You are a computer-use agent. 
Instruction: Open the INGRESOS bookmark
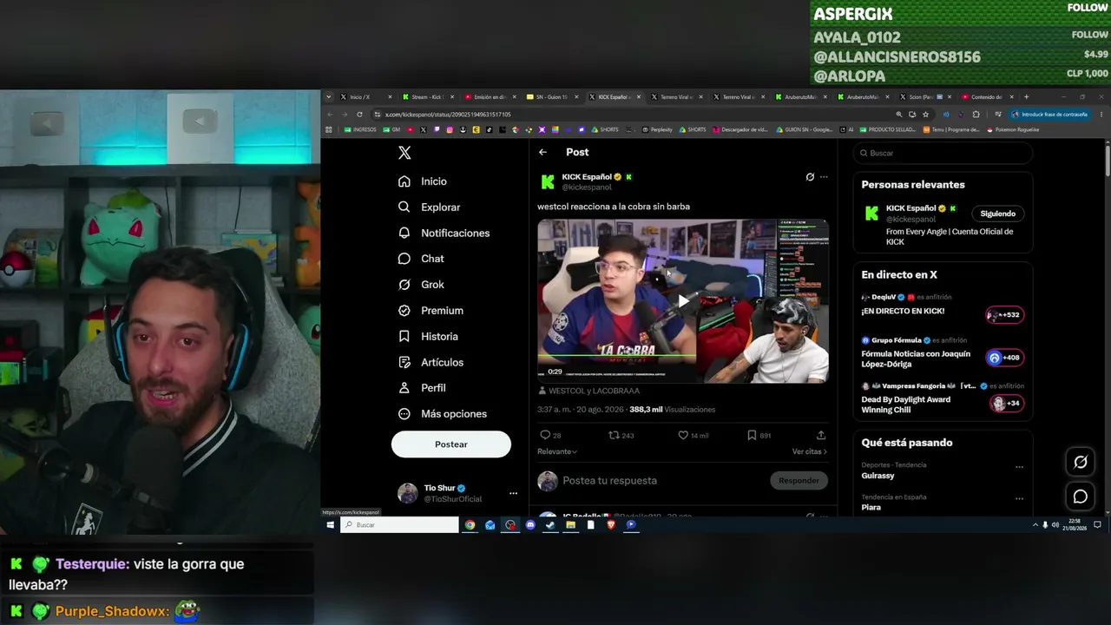click(x=361, y=130)
